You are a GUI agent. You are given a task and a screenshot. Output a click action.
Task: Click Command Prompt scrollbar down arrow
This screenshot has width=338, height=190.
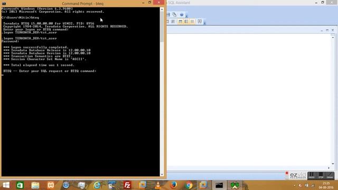point(162,174)
